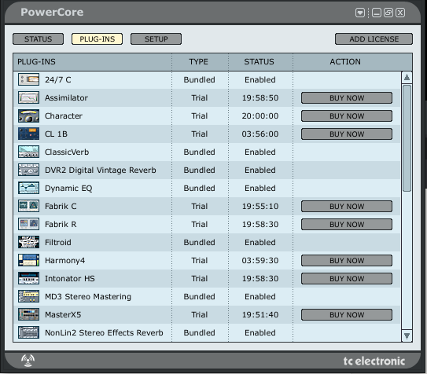Click the Dynamic EQ plug-in thumbnail icon
This screenshot has width=427, height=374.
[28, 188]
